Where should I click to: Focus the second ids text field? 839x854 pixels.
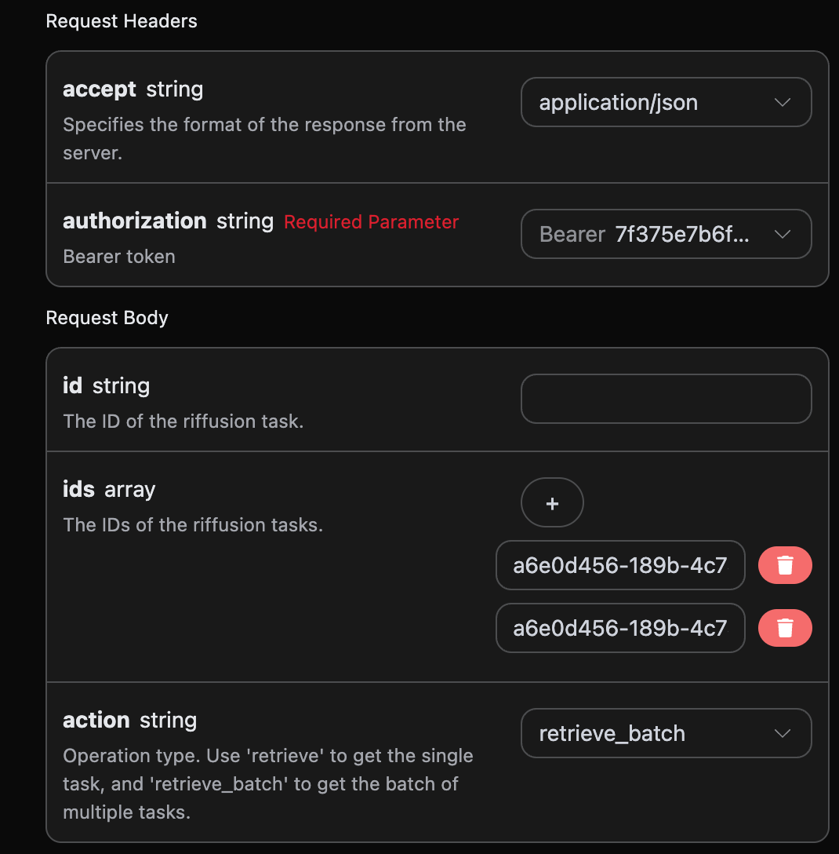[x=620, y=628]
